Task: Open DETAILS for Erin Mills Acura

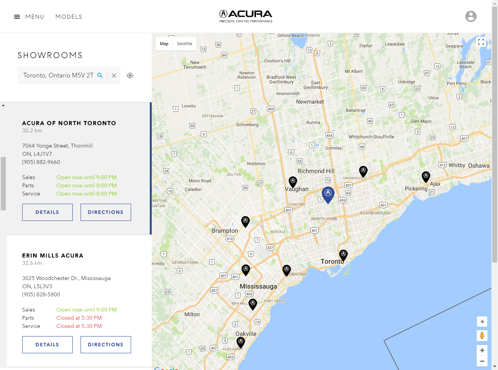Action: tap(47, 345)
